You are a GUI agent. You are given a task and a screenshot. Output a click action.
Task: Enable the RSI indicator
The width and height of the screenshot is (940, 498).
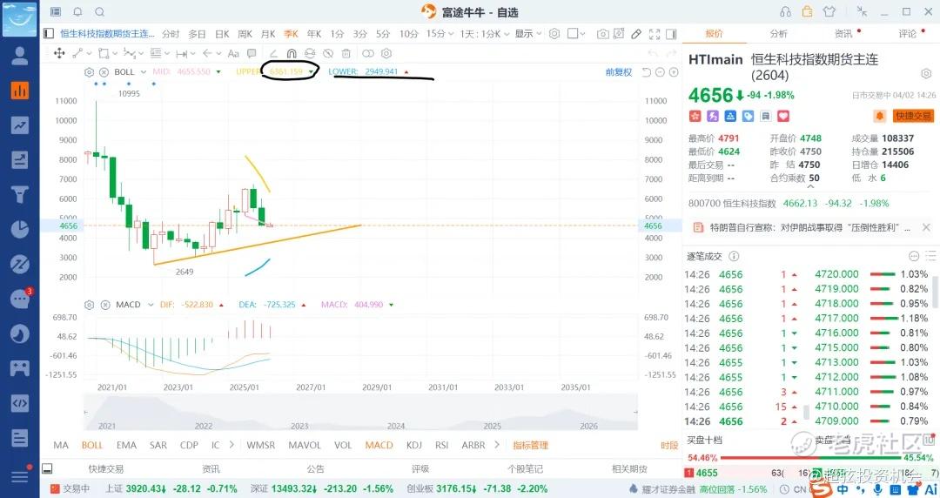[442, 445]
